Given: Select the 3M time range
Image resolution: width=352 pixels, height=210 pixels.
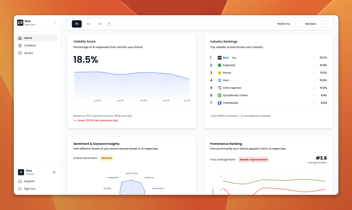Looking at the screenshot, I should pos(100,24).
